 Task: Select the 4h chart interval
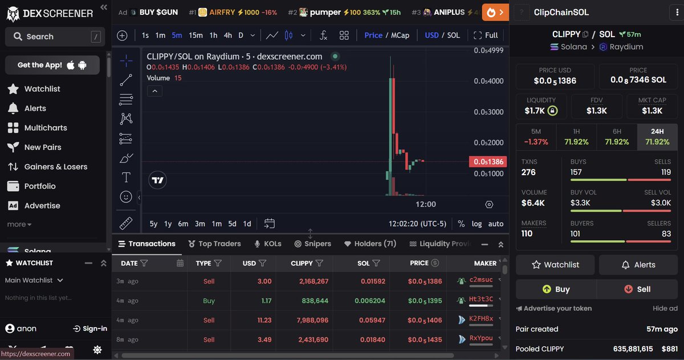click(x=228, y=35)
